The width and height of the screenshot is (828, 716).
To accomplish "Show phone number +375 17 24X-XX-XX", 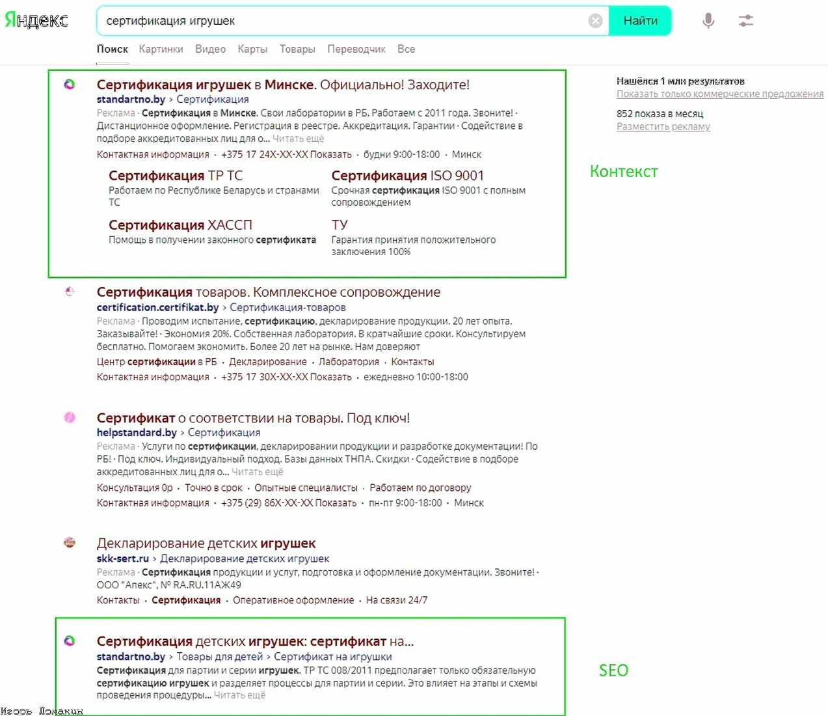I will (x=286, y=155).
